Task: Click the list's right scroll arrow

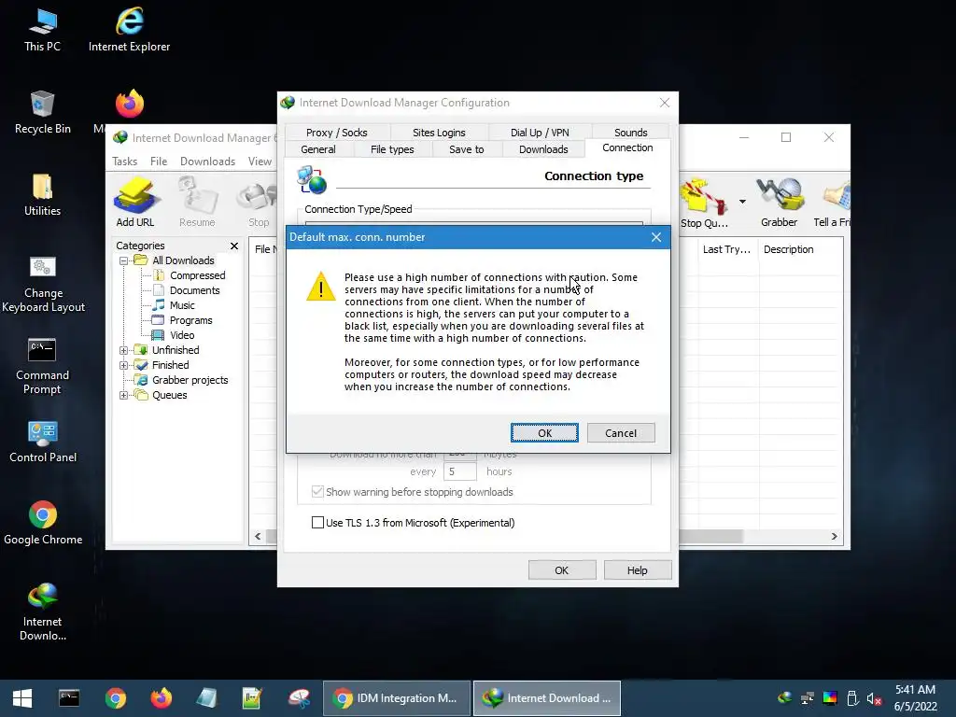Action: coord(834,537)
